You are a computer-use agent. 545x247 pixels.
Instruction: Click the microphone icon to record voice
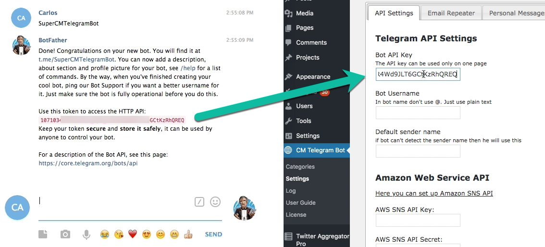click(x=86, y=235)
